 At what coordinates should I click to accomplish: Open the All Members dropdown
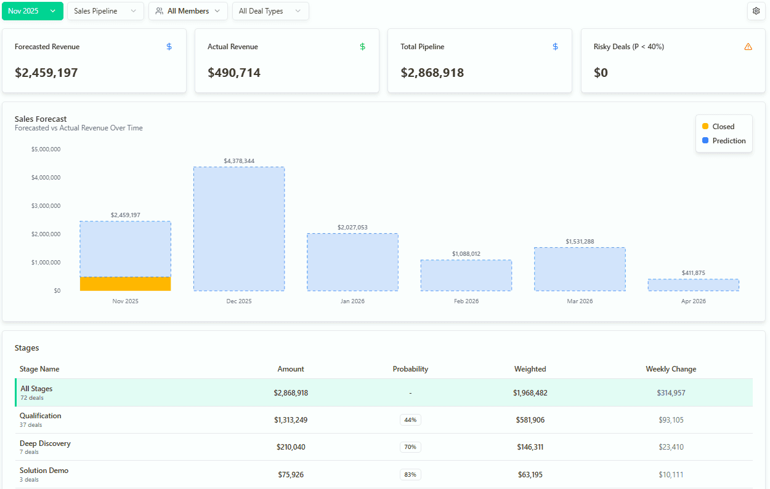click(x=188, y=11)
